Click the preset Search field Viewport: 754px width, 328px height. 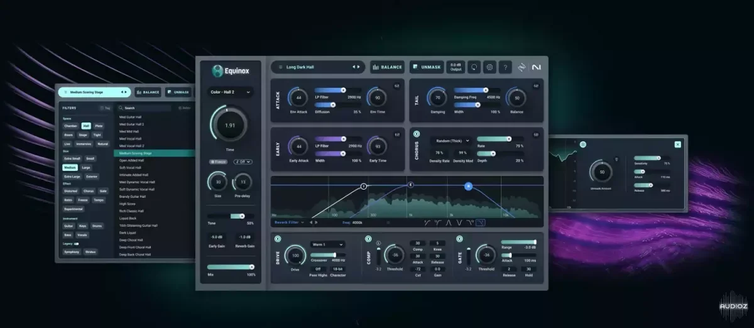(145, 108)
